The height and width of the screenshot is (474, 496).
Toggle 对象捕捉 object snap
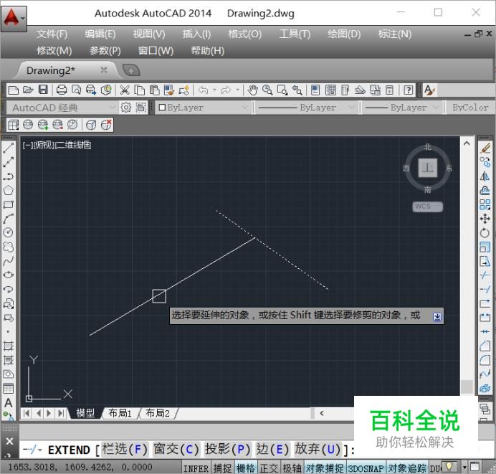tap(325, 468)
